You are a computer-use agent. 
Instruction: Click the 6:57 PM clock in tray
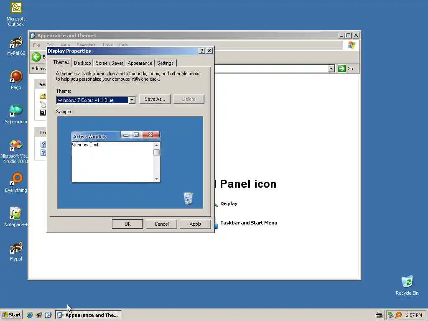coord(413,315)
